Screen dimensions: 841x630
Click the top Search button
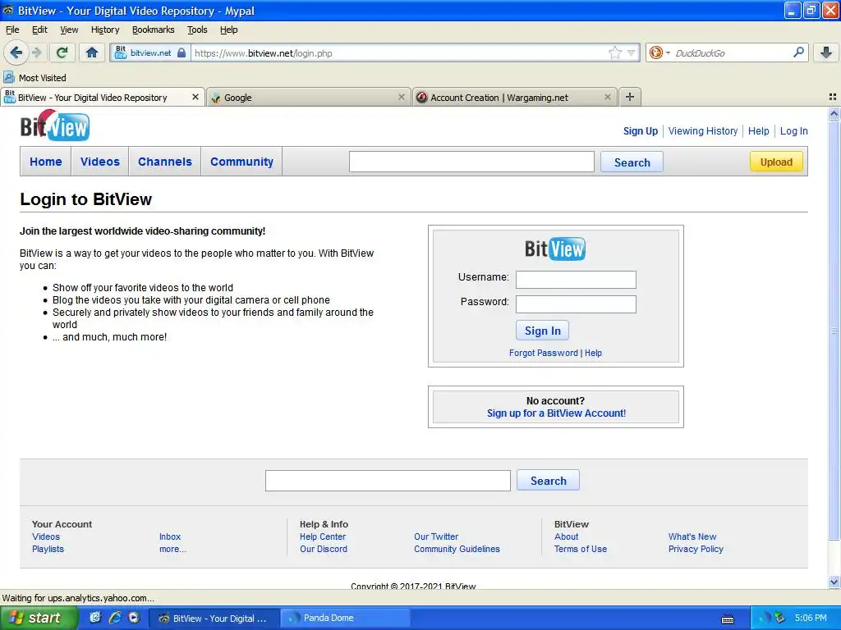[632, 162]
